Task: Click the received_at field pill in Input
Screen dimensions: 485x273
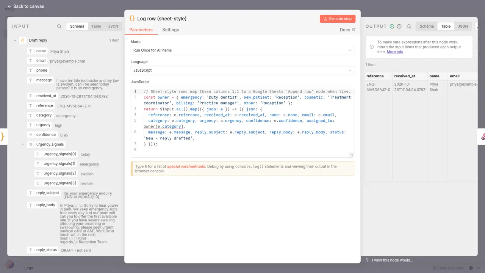Action: coord(42,96)
